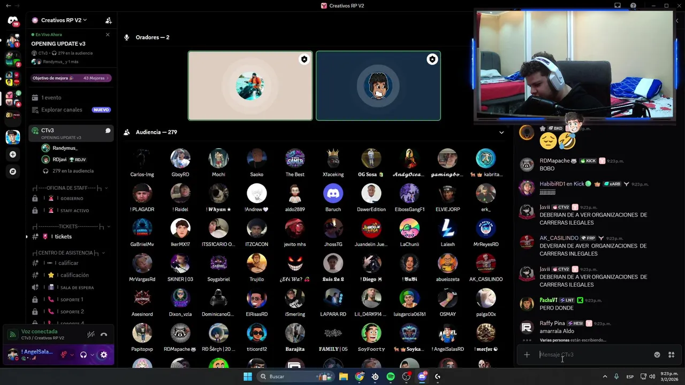The image size is (685, 385).
Task: Open PachuVT username in chat
Action: [x=549, y=301]
